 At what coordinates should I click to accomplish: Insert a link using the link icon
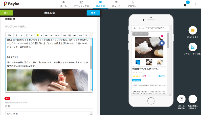coord(64,35)
